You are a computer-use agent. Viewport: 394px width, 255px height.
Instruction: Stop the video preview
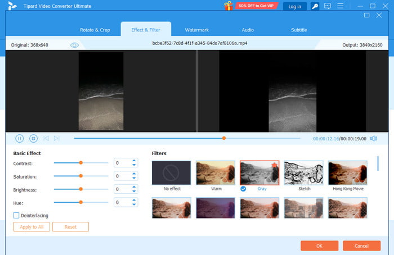(33, 138)
